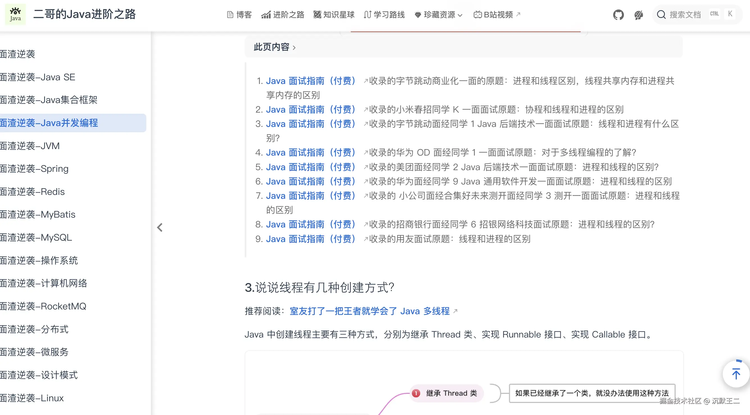This screenshot has width=750, height=415.
Task: Open the 室友打了一把王者就学会了 Java 多线程 link
Action: (369, 311)
